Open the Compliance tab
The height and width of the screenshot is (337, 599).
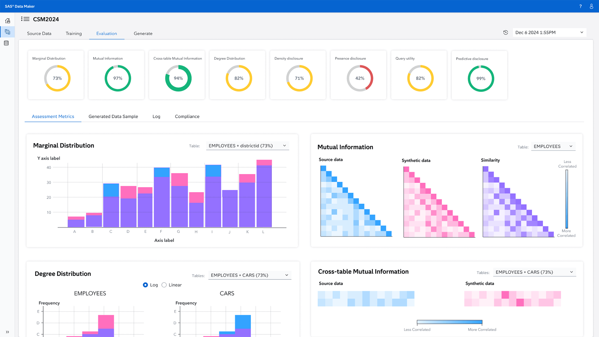click(x=187, y=116)
